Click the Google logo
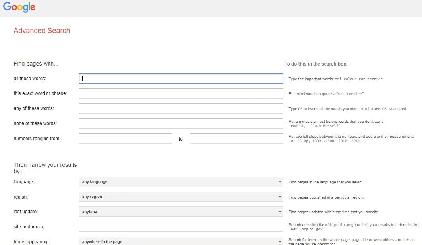422x245 pixels. (19, 7)
